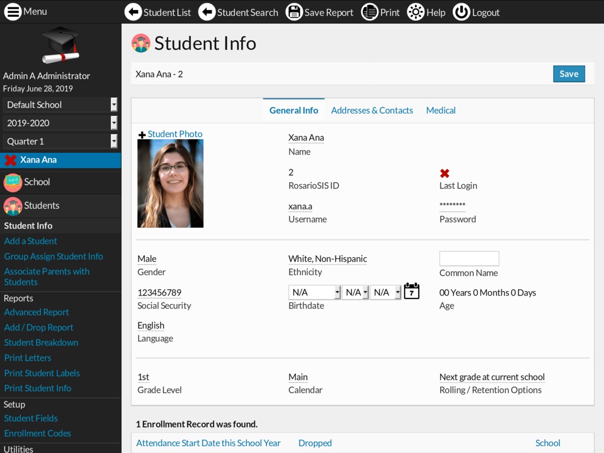Open the birthdate calendar picker icon
The width and height of the screenshot is (604, 453).
(412, 292)
